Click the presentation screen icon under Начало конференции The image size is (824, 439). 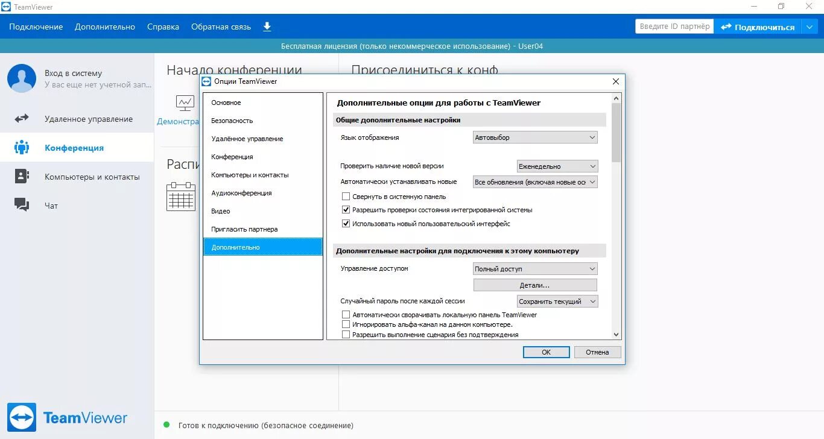tap(185, 103)
